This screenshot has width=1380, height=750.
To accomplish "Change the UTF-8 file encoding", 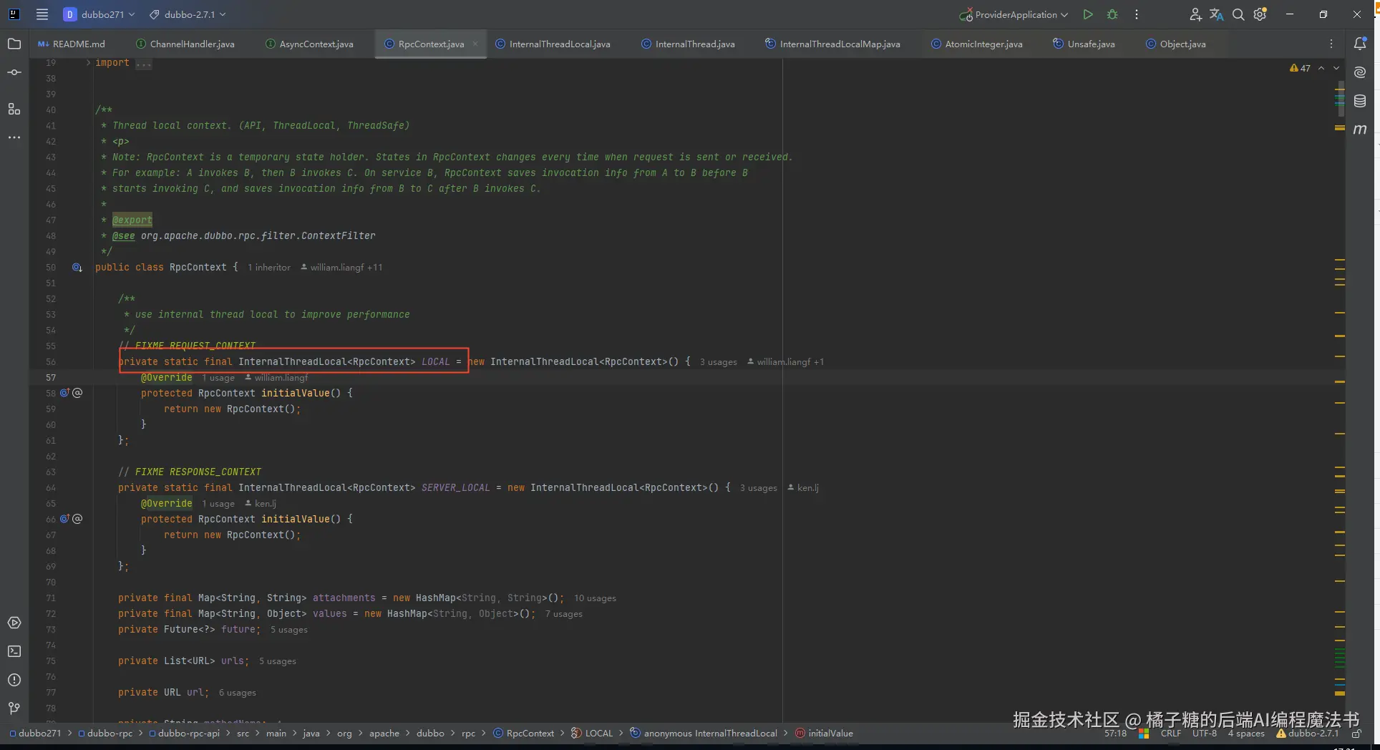I will [x=1205, y=734].
